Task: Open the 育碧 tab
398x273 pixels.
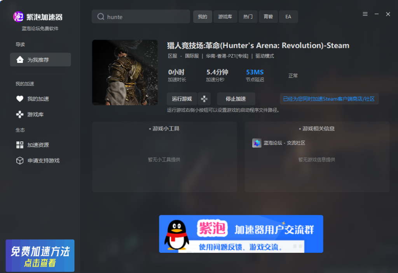Action: (268, 17)
